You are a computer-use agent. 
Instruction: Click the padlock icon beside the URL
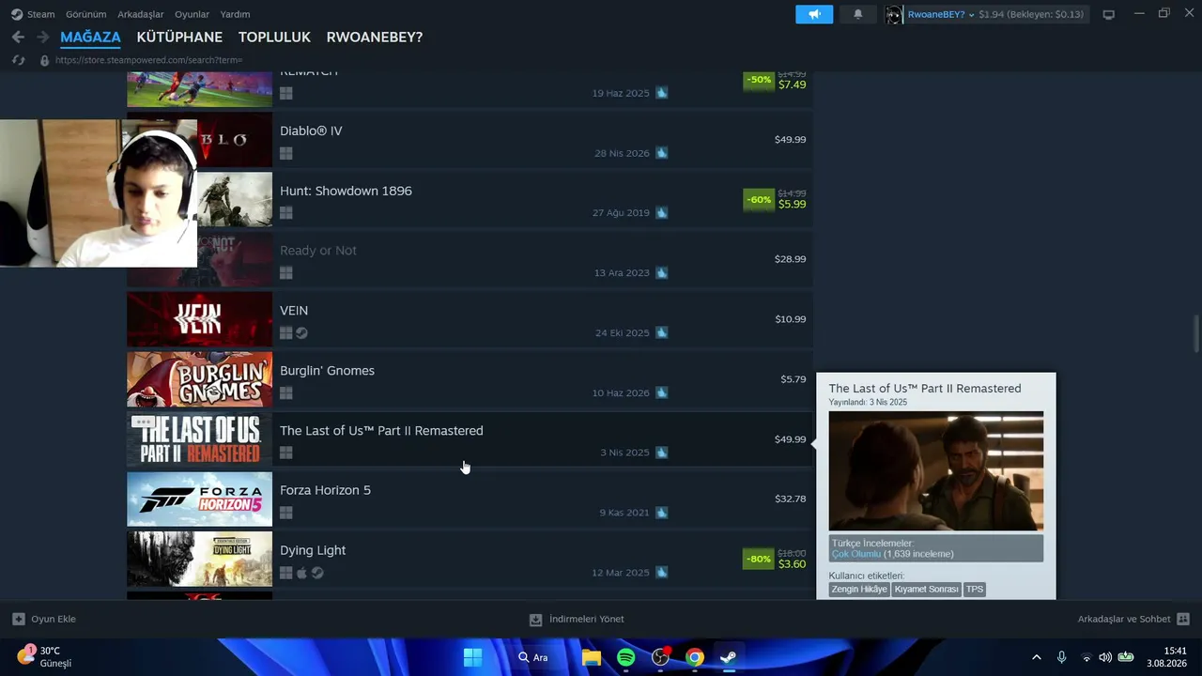point(44,60)
